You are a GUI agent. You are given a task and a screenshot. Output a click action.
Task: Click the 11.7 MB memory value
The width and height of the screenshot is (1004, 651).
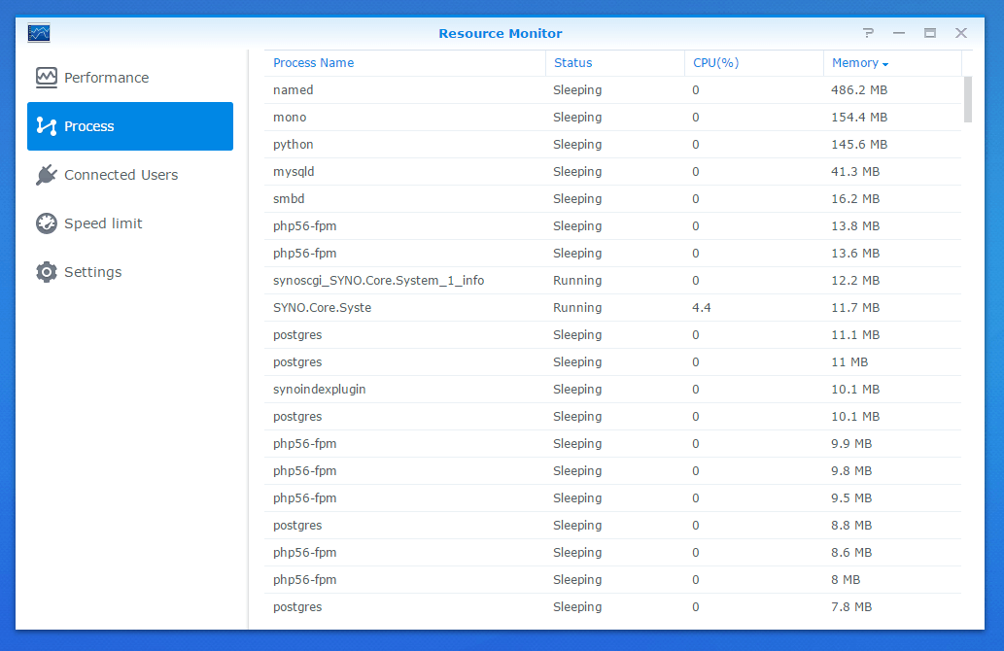coord(855,308)
